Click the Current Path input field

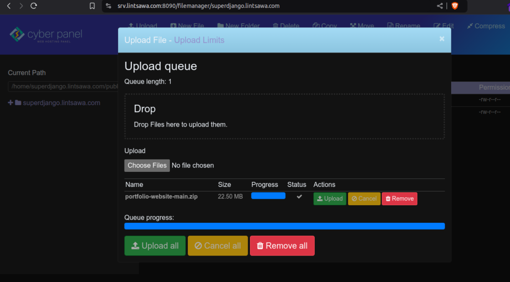[x=63, y=86]
